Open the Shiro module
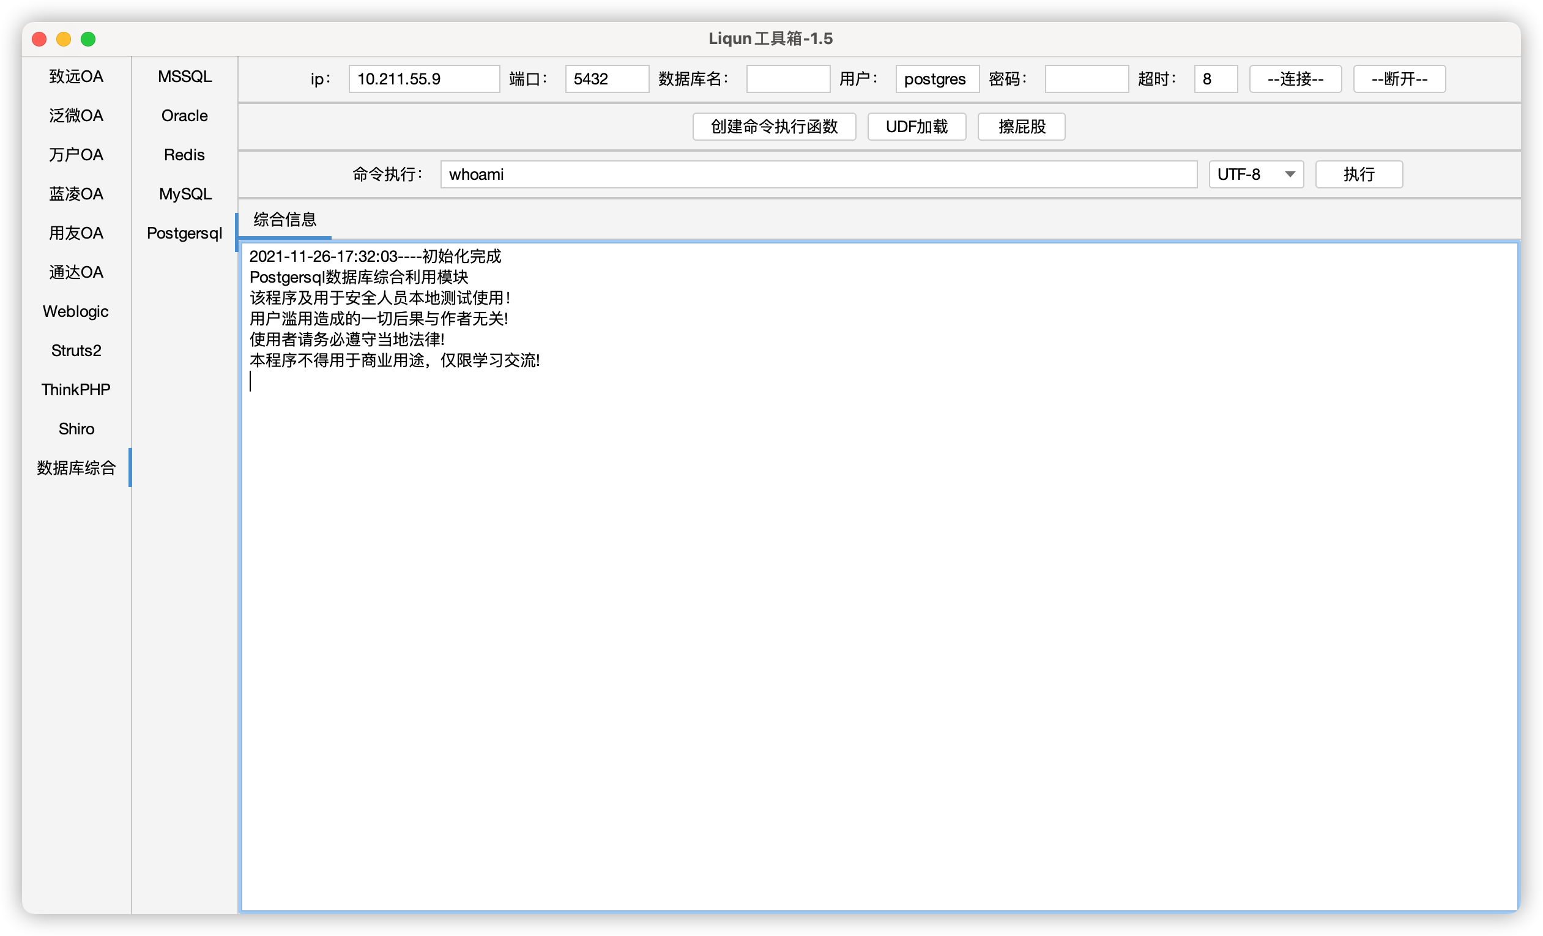 (76, 429)
